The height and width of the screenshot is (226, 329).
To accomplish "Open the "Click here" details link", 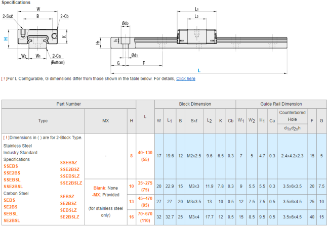I will [185, 79].
